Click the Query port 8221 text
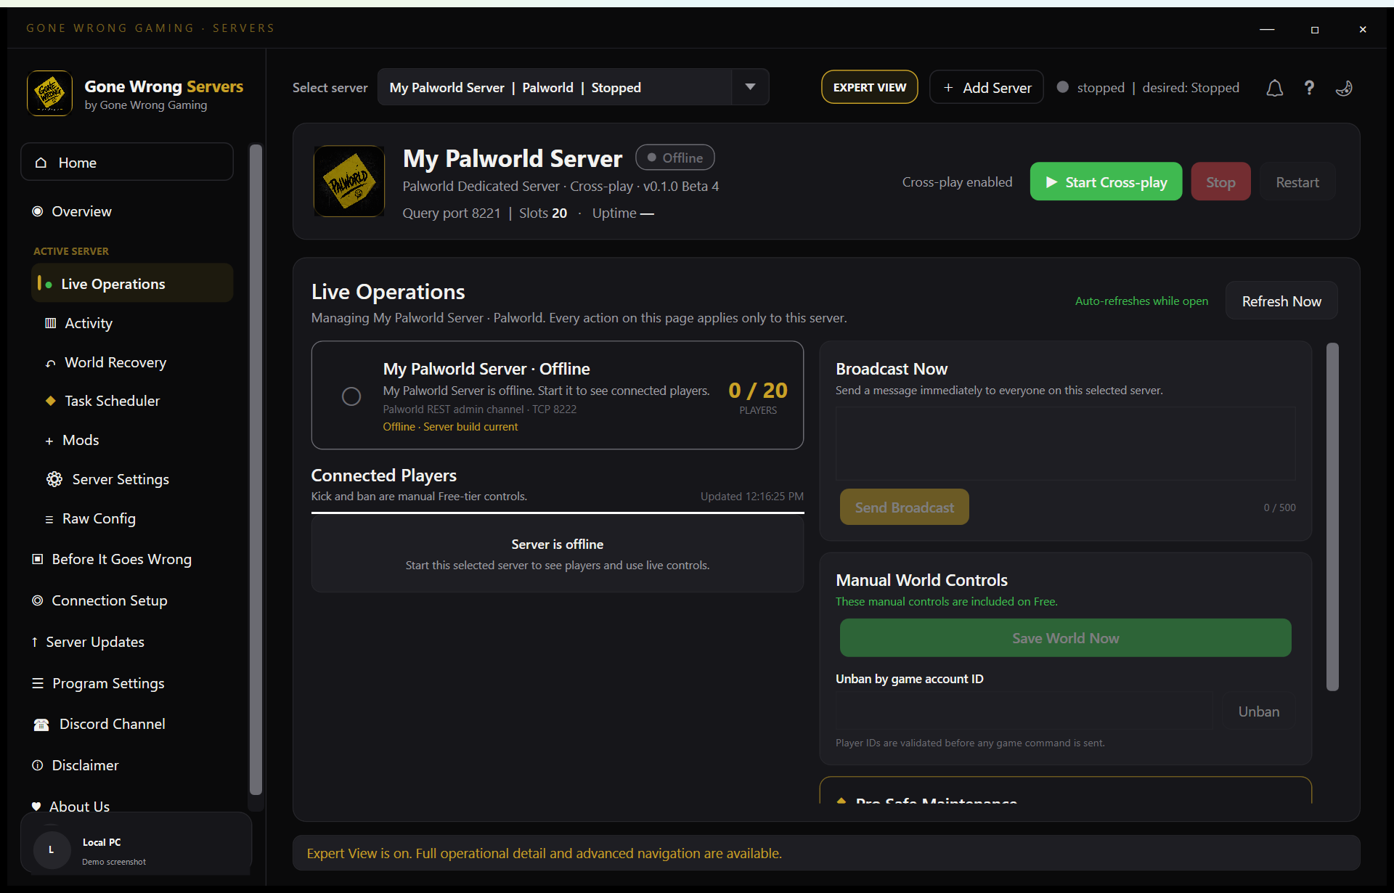1394x893 pixels. (451, 213)
